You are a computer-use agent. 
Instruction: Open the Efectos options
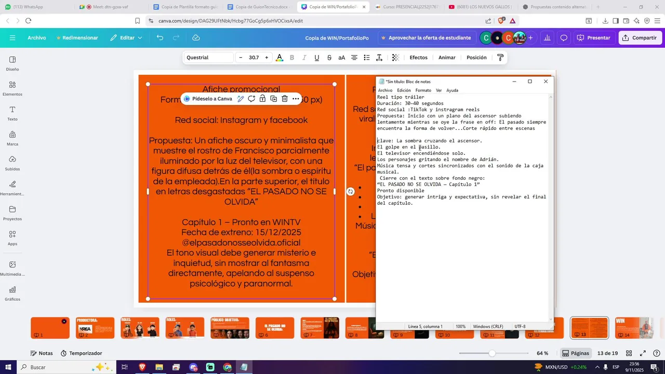pos(418,58)
